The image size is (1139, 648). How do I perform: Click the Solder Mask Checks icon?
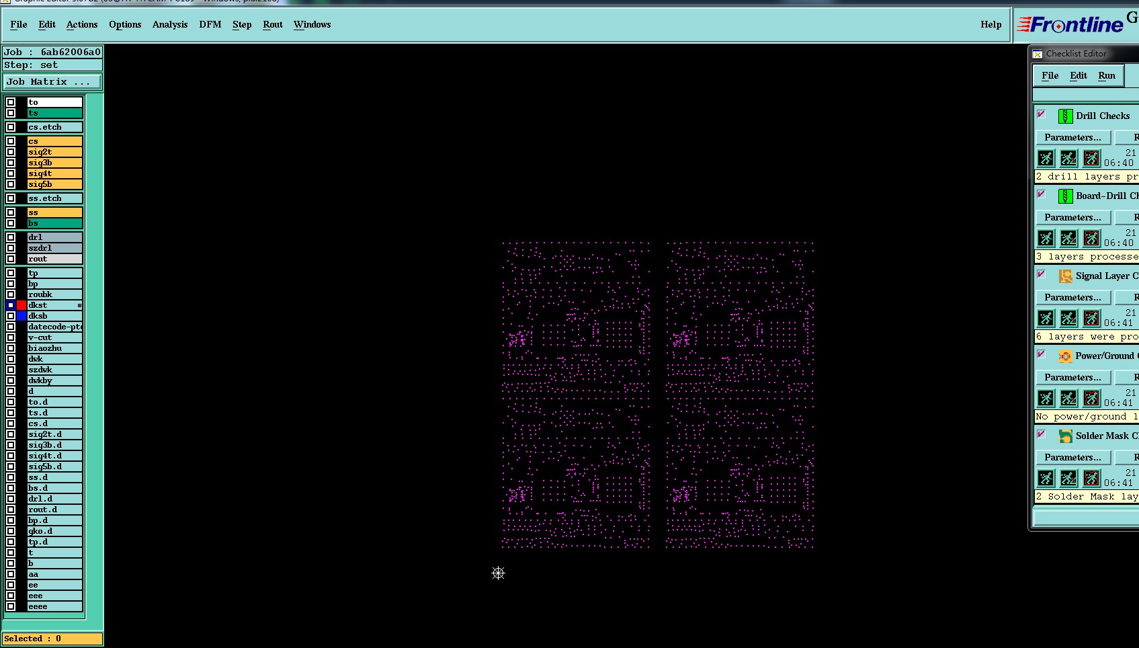point(1065,436)
